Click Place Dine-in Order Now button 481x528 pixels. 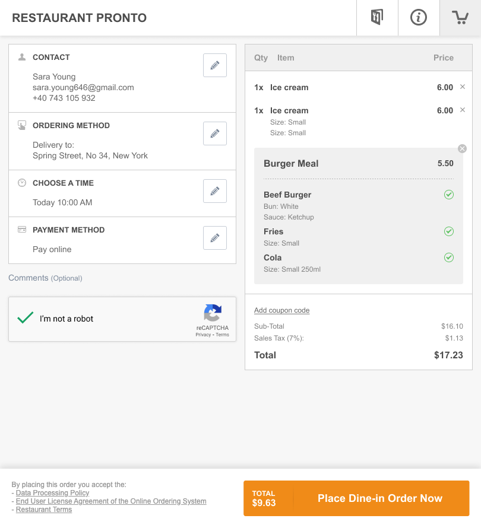click(x=356, y=498)
